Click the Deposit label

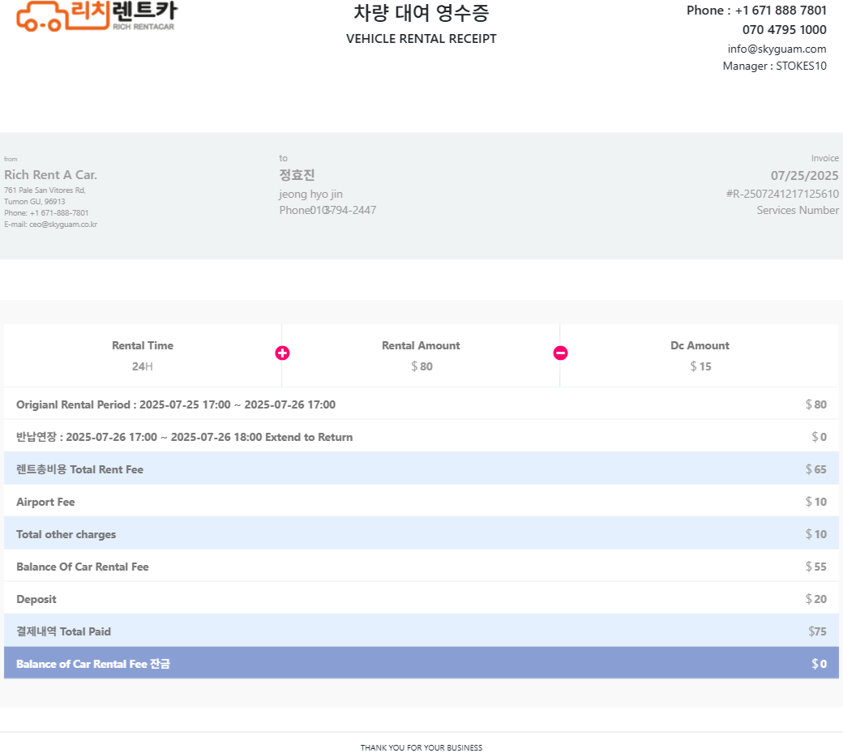[36, 599]
